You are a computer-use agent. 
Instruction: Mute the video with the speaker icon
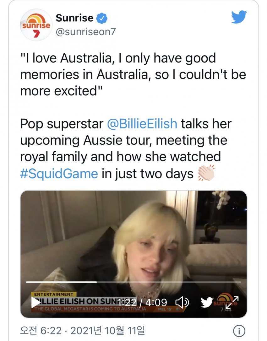click(x=182, y=302)
